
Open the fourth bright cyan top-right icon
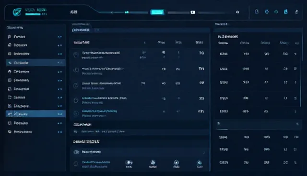[x=286, y=11]
